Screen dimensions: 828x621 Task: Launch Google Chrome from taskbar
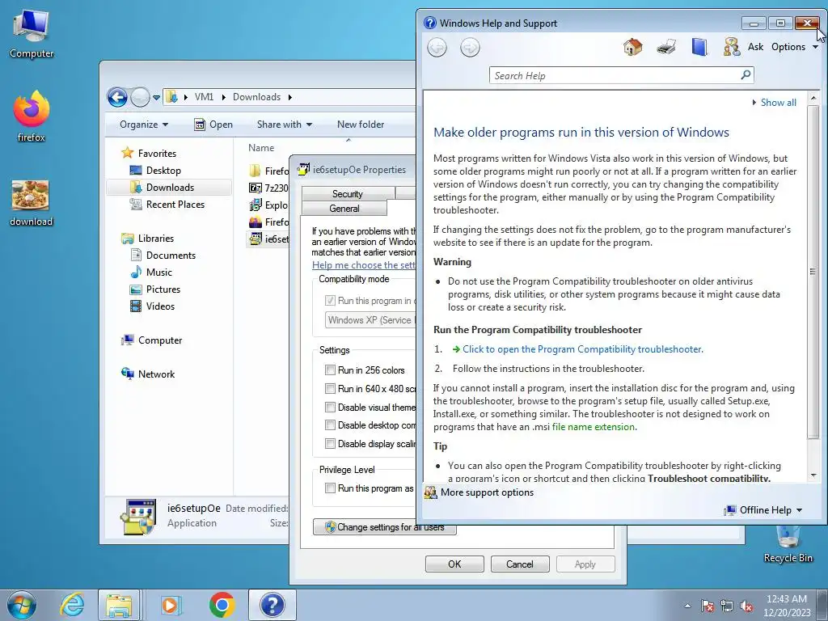point(222,605)
